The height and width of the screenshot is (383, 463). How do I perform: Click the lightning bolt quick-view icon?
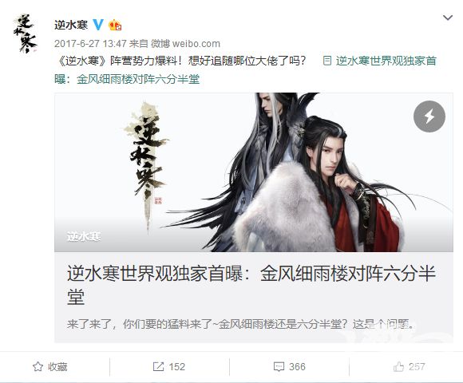point(429,116)
